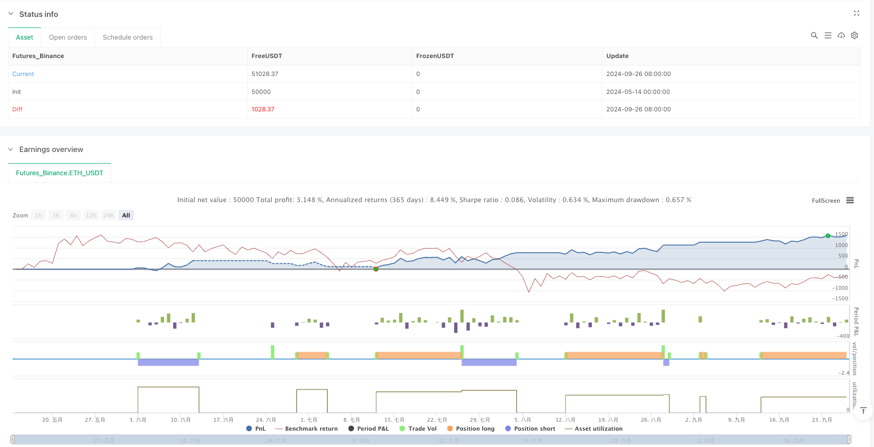Open the chart hamburger menu icon
Viewport: 874px width, 447px height.
[850, 201]
